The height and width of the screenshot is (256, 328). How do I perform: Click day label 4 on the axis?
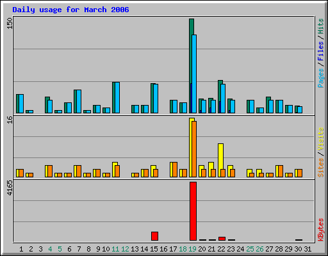tap(50, 249)
